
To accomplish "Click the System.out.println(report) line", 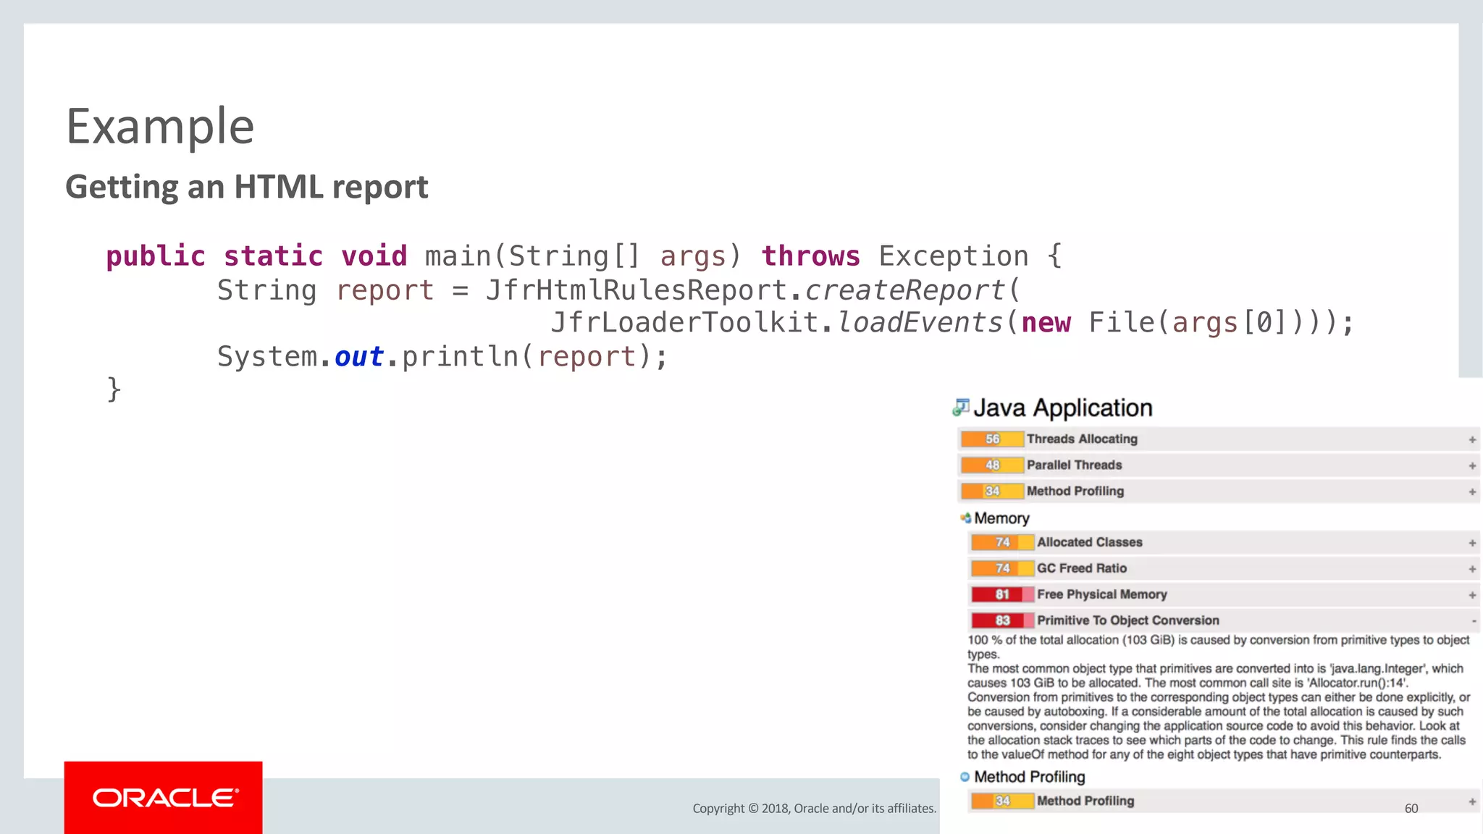I will (442, 357).
